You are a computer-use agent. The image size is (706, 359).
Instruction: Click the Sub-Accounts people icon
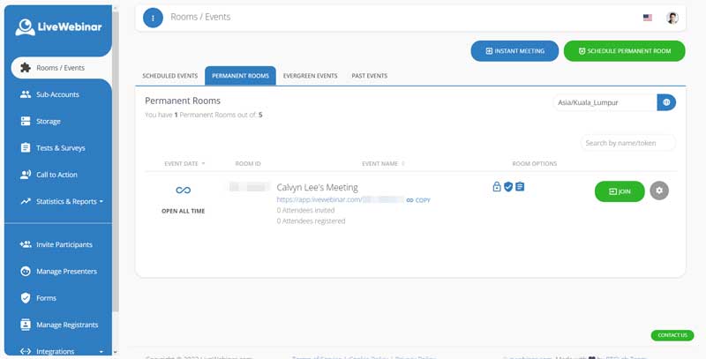tap(26, 94)
